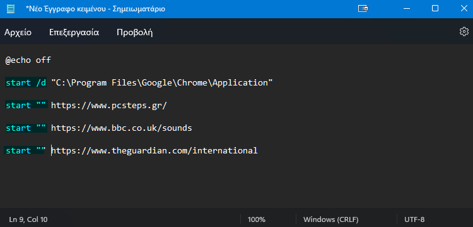Maximize the Notepad window
The width and height of the screenshot is (473, 227).
(435, 8)
